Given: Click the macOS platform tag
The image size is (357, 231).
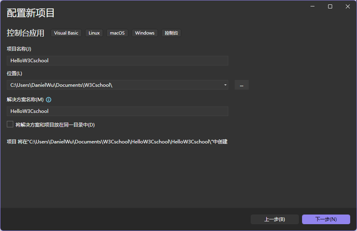Looking at the screenshot, I should tap(117, 33).
